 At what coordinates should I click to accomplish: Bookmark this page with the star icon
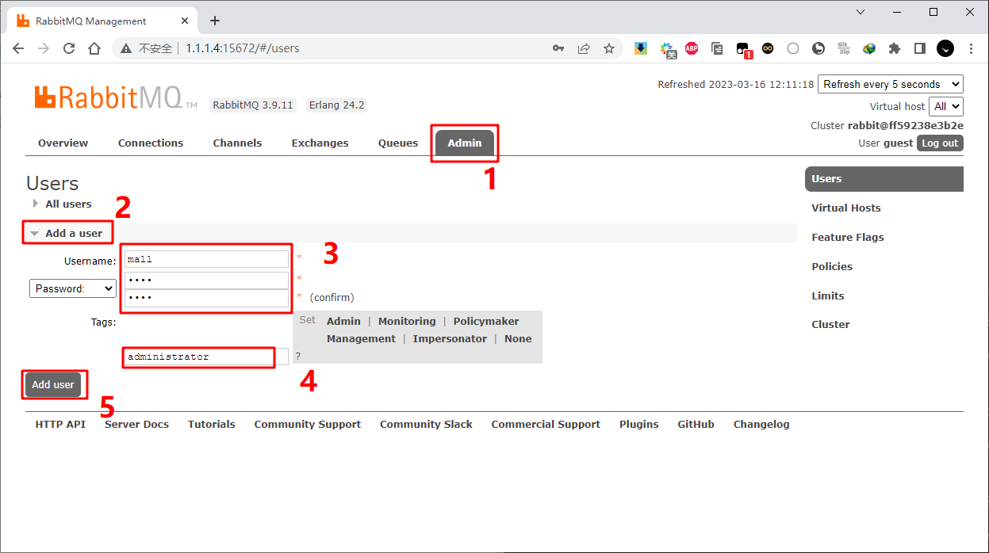click(609, 48)
